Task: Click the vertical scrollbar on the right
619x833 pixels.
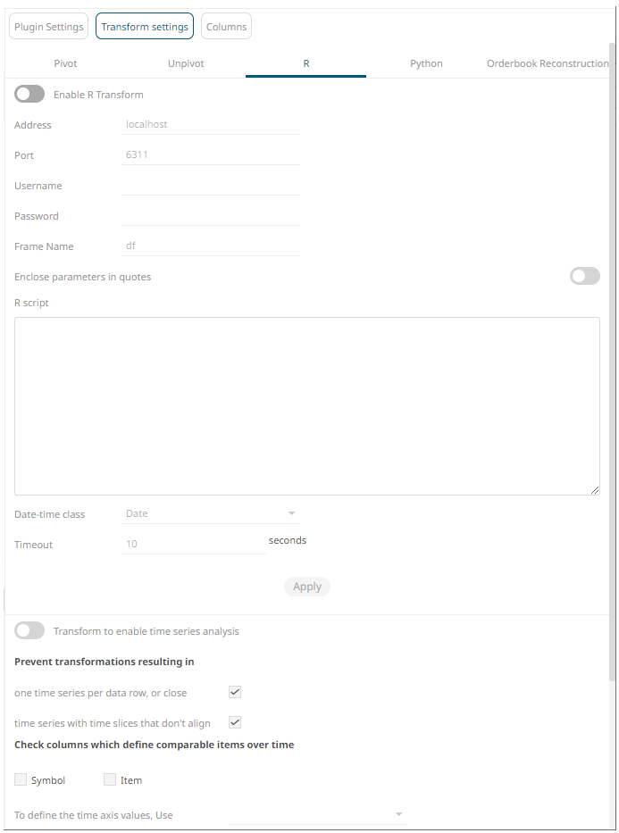Action: click(613, 362)
